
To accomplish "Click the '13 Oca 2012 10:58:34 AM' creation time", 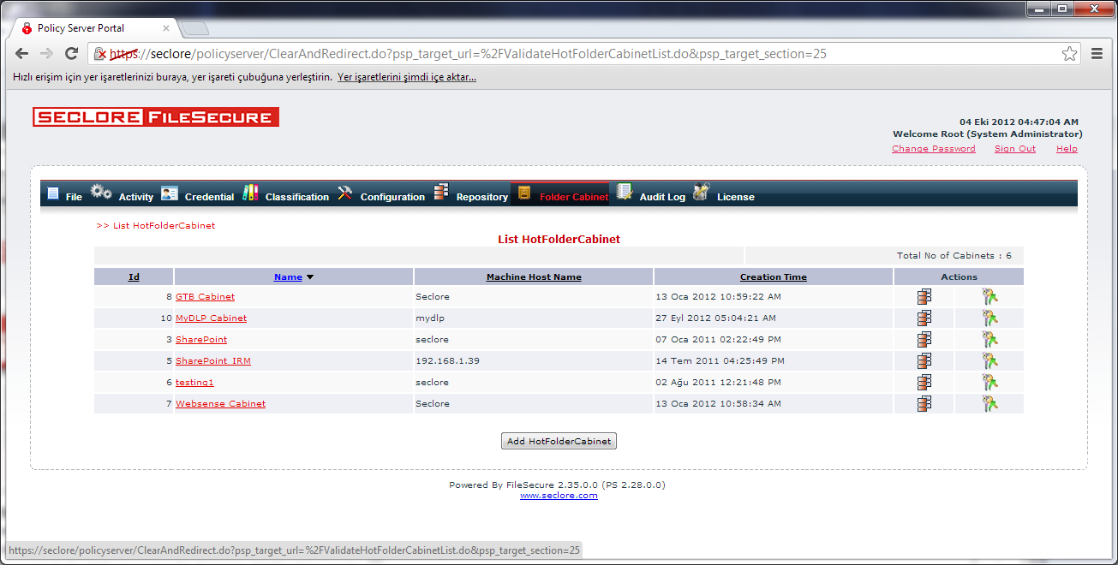I will click(718, 404).
